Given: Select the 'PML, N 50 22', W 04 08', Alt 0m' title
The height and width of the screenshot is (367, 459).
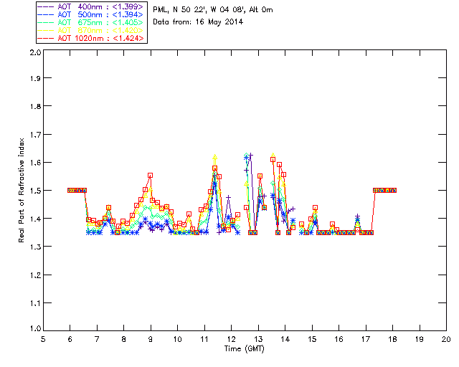Looking at the screenshot, I should point(213,10).
